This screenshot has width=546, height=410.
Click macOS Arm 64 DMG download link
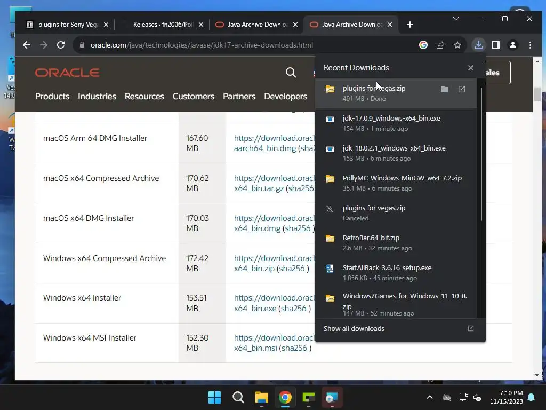(x=274, y=143)
